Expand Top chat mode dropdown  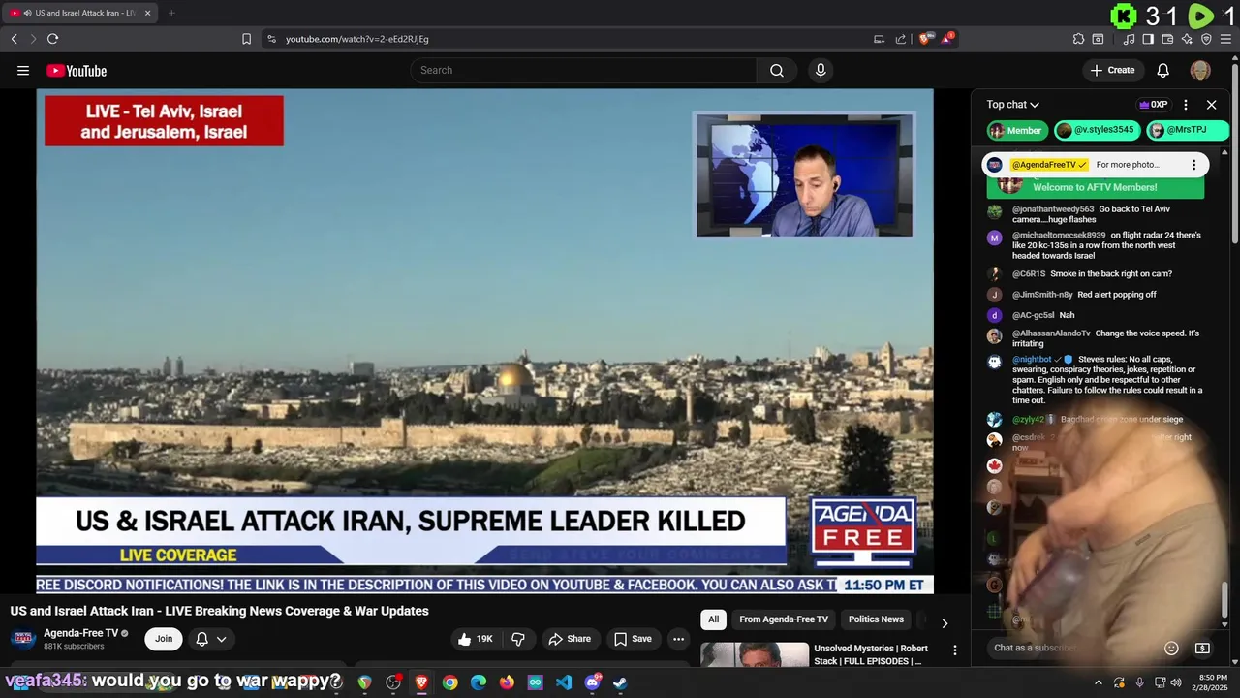(x=1012, y=105)
